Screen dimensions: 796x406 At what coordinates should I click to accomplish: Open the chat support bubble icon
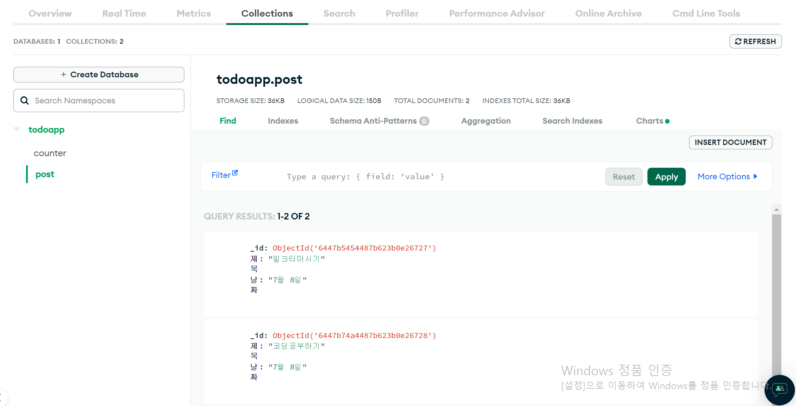point(780,390)
